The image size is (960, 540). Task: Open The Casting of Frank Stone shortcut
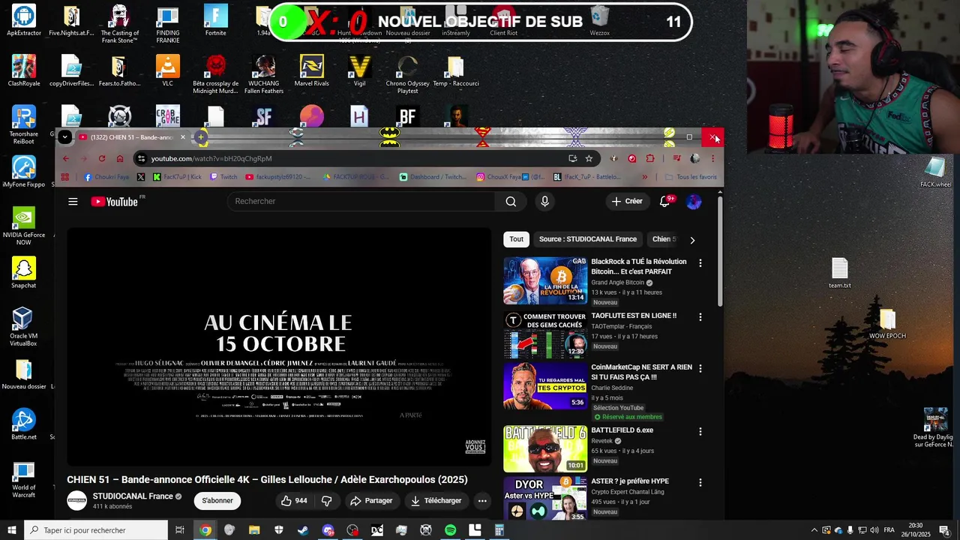pyautogui.click(x=120, y=24)
